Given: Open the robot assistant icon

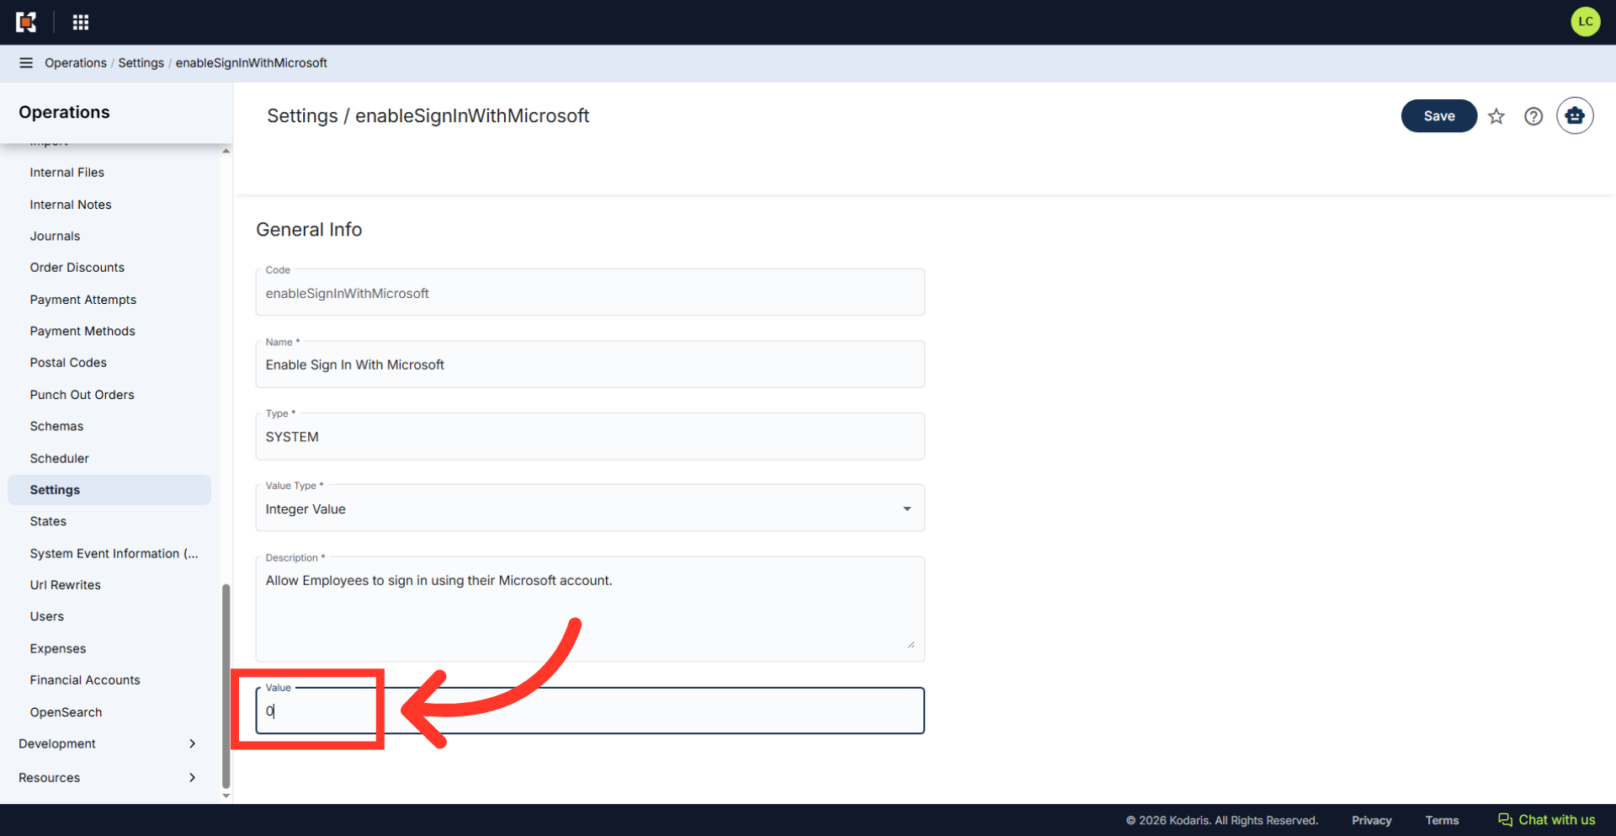Looking at the screenshot, I should [1575, 116].
